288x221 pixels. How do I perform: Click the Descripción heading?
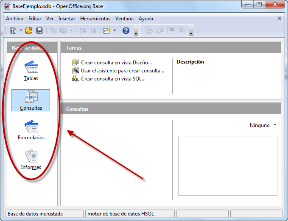[x=190, y=62]
